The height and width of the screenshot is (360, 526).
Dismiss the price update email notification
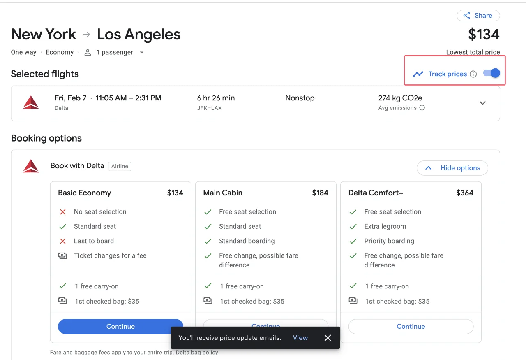tap(328, 337)
